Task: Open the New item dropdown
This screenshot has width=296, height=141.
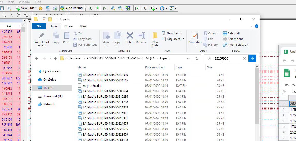Action: click(172, 33)
